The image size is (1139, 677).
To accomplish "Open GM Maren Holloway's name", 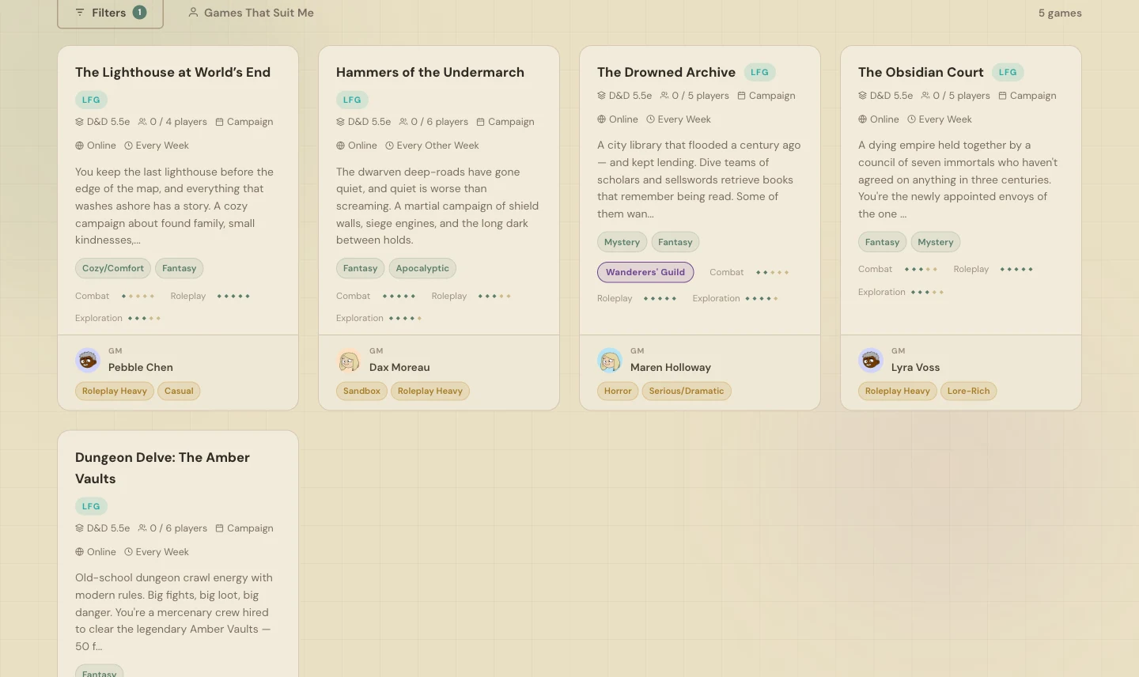I will tap(671, 367).
